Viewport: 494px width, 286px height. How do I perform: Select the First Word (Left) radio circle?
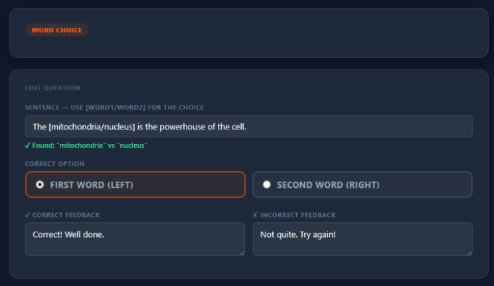click(40, 184)
